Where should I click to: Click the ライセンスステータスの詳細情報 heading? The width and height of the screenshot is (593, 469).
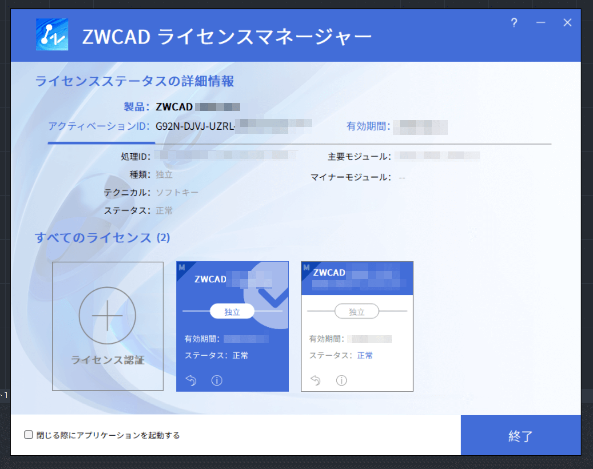tap(135, 81)
